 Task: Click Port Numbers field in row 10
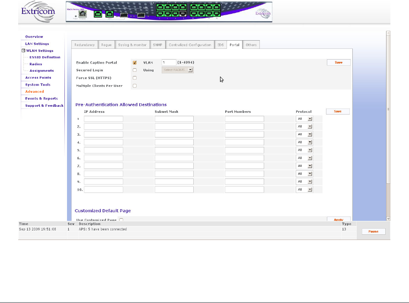tap(244, 190)
